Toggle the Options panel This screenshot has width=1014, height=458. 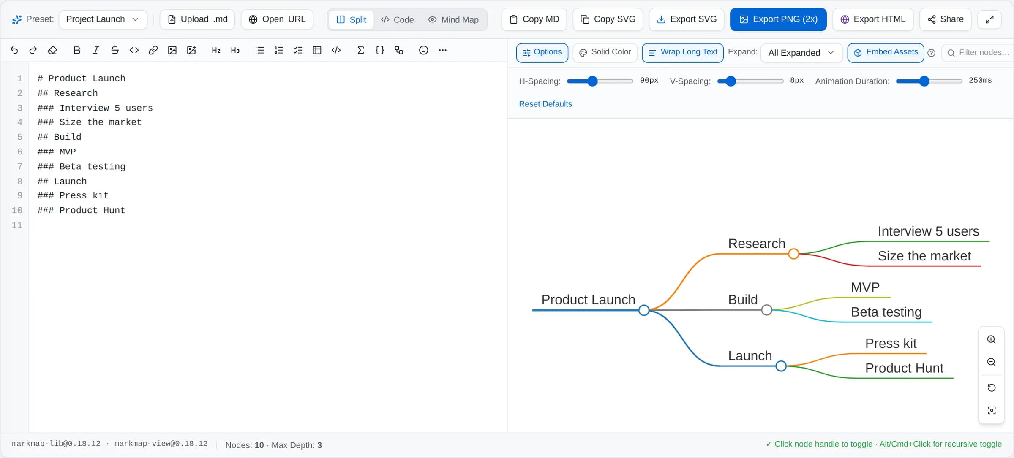(542, 52)
